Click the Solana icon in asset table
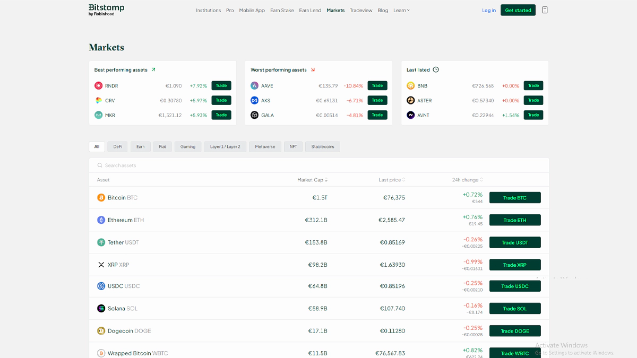The width and height of the screenshot is (637, 358). point(101,309)
